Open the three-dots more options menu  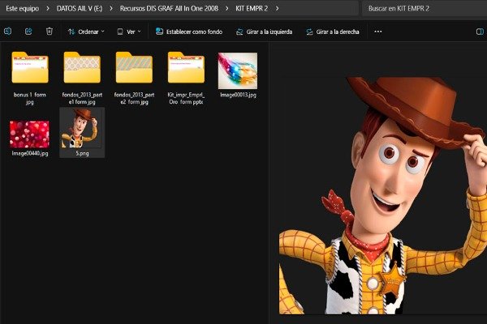pyautogui.click(x=378, y=32)
